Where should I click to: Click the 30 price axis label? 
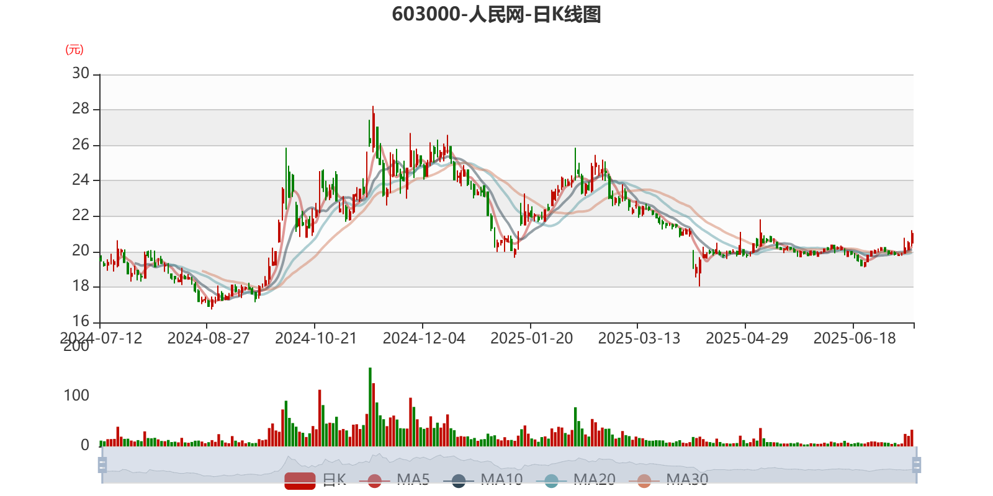coord(81,74)
